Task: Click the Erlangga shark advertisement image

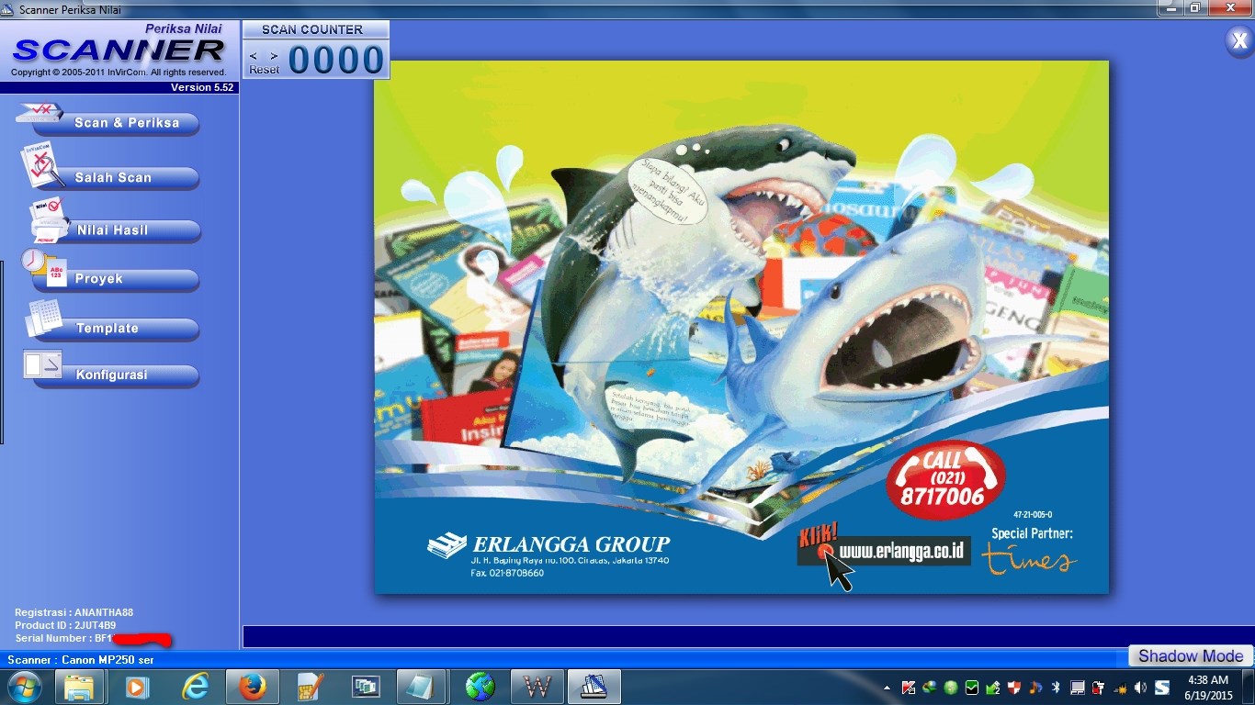Action: [x=741, y=327]
